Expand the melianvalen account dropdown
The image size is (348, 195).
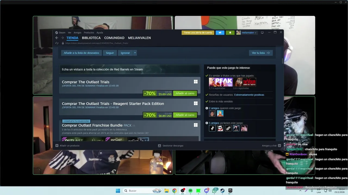pos(255,33)
